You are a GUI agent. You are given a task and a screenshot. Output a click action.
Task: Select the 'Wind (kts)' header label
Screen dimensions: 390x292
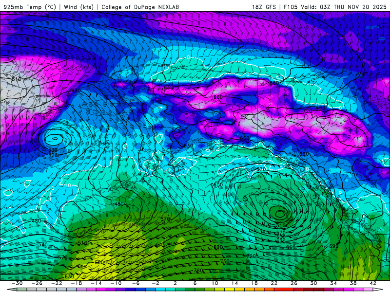coord(78,7)
